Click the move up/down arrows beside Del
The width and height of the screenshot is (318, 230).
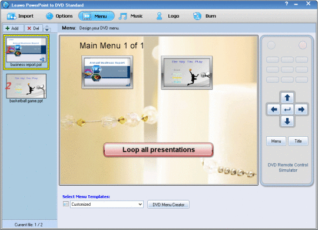pos(47,28)
